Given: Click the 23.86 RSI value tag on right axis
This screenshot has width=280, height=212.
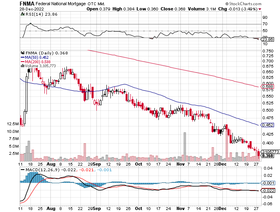Looking at the screenshot, I should pos(267,39).
